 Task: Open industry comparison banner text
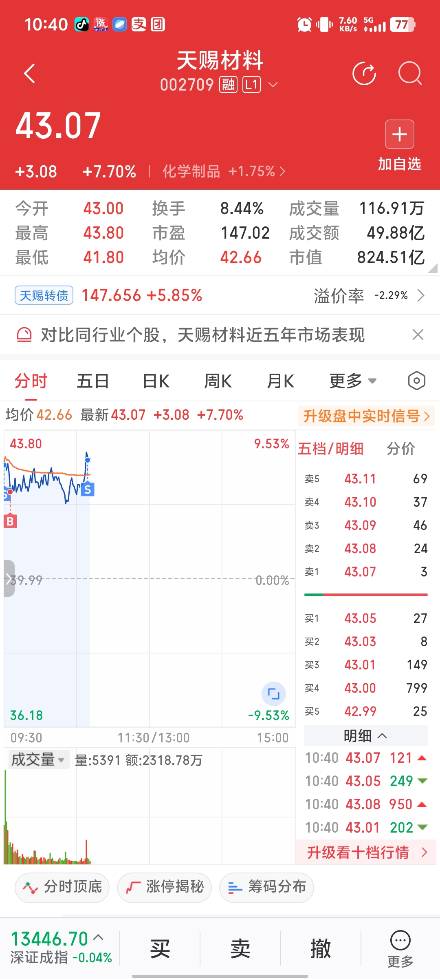(202, 335)
